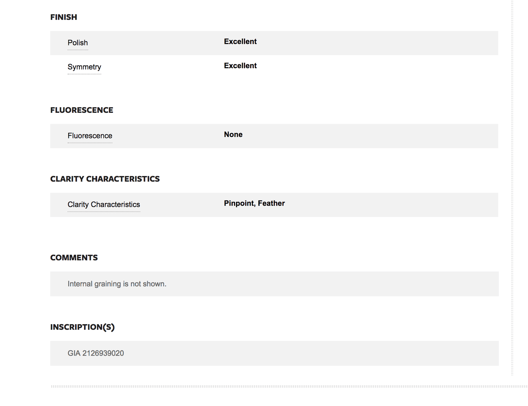Viewport: 528px width, 406px height.
Task: Click the word Pinpoint in clarity values
Action: 239,203
